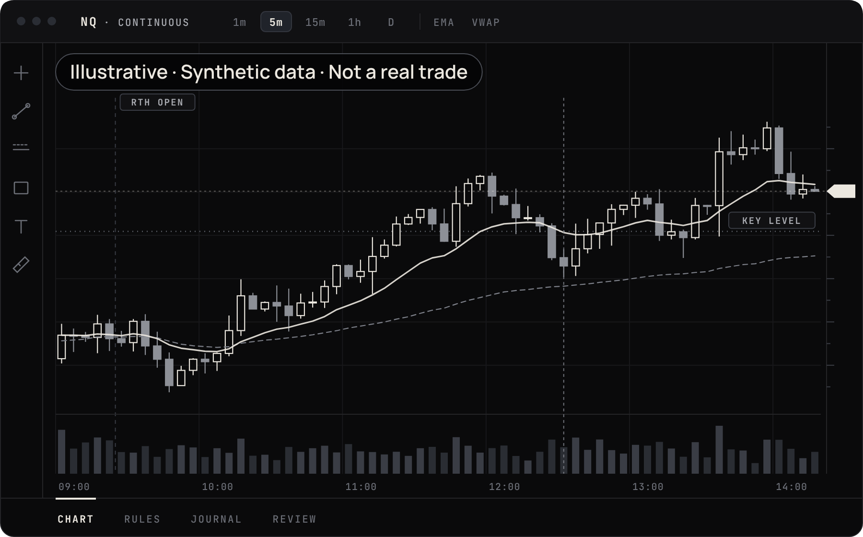Open the CHART tab
Viewport: 863px width, 537px height.
76,519
